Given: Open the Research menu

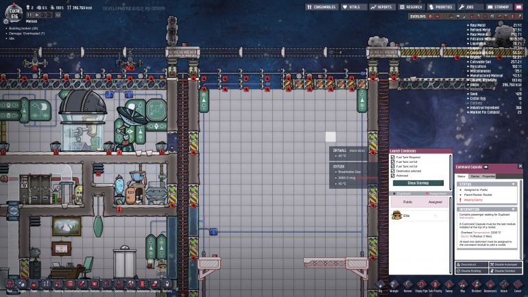Looking at the screenshot, I should click(411, 7).
